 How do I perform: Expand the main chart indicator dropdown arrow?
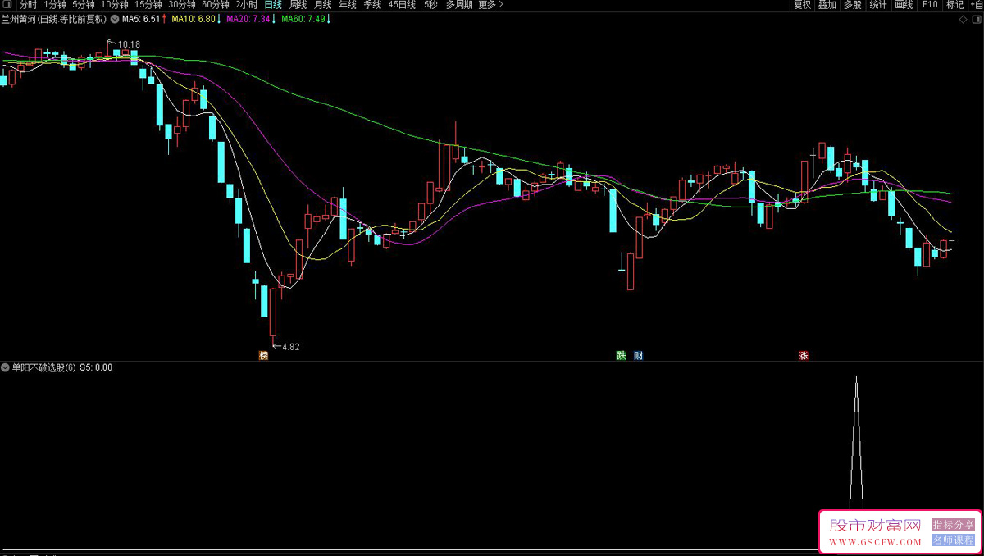[113, 19]
